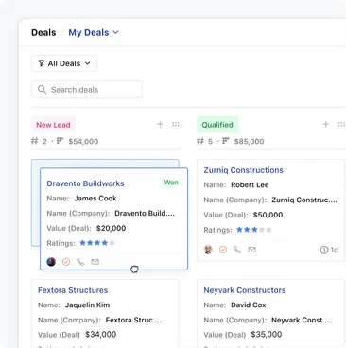Click the $85,000 Qualified total
This screenshot has height=348, width=346.
(x=250, y=142)
